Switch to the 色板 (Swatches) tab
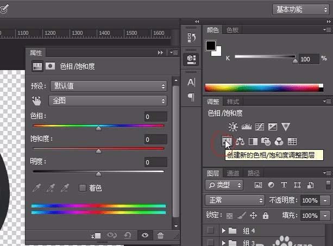The width and height of the screenshot is (333, 246). (233, 30)
